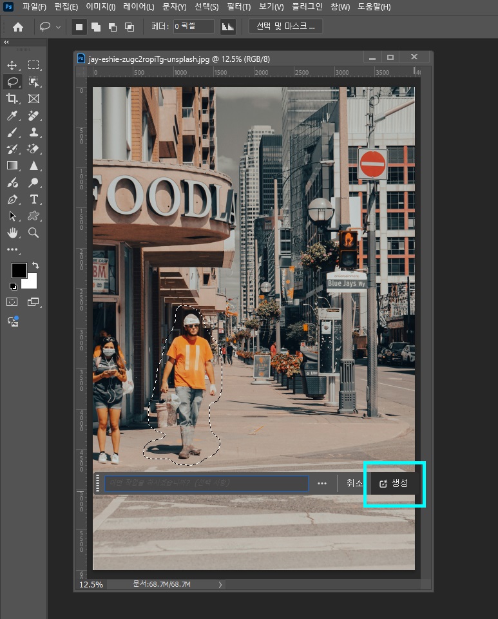Toggle anti-alias button in options bar
This screenshot has width=498, height=619.
[x=228, y=27]
